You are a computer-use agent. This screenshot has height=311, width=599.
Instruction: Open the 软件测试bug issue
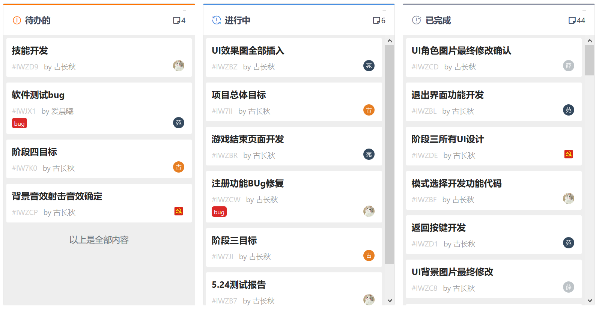(38, 95)
